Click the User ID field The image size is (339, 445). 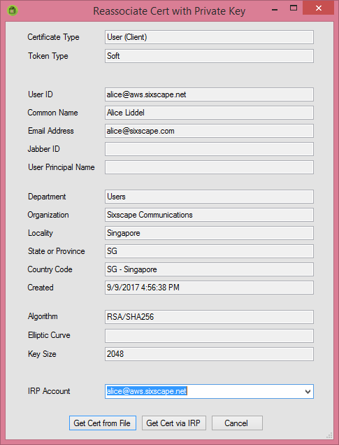[x=209, y=94]
